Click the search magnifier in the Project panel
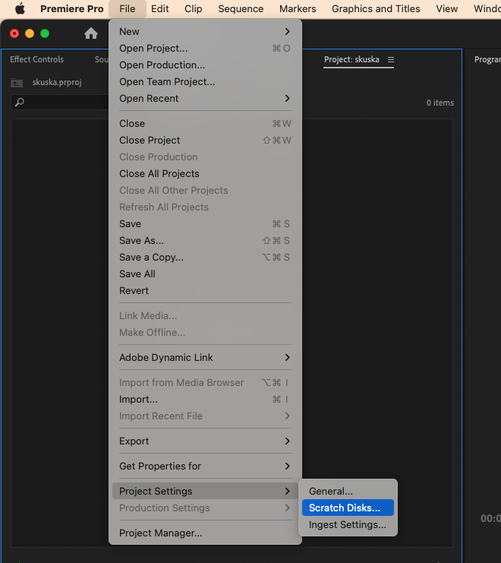Image resolution: width=501 pixels, height=563 pixels. pyautogui.click(x=20, y=103)
